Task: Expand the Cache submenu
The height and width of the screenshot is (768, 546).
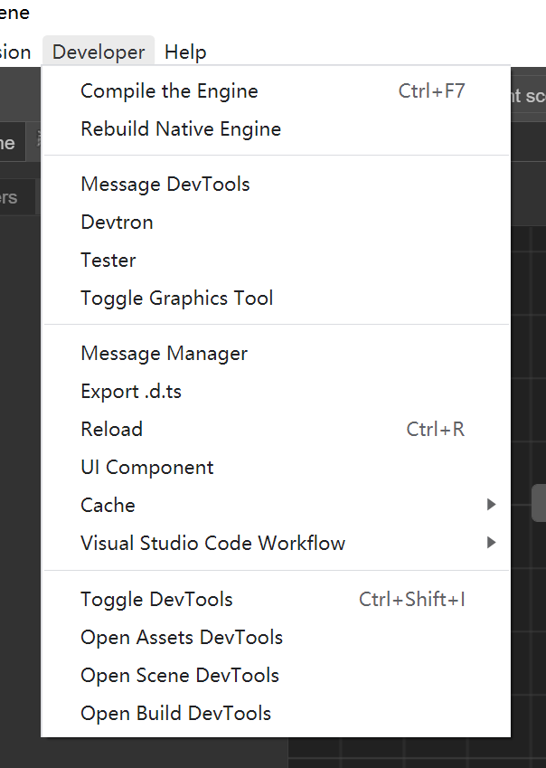Action: pyautogui.click(x=108, y=506)
